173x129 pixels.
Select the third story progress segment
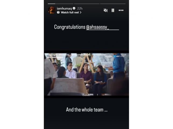(113, 4)
